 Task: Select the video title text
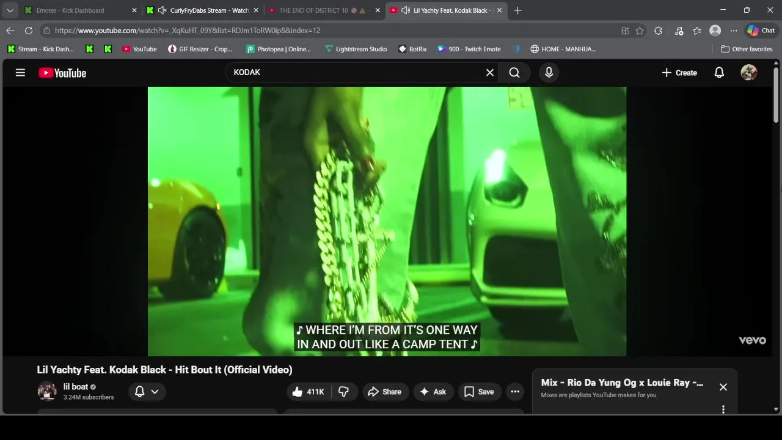click(x=164, y=370)
